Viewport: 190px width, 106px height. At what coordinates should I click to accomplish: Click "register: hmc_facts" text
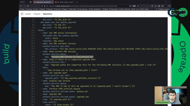click(53, 41)
